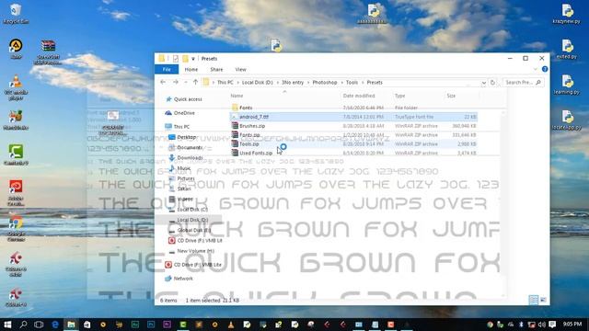Viewport: 589px width, 331px height.
Task: Click Local Disk (D:) breadcrumb
Action: 258,82
